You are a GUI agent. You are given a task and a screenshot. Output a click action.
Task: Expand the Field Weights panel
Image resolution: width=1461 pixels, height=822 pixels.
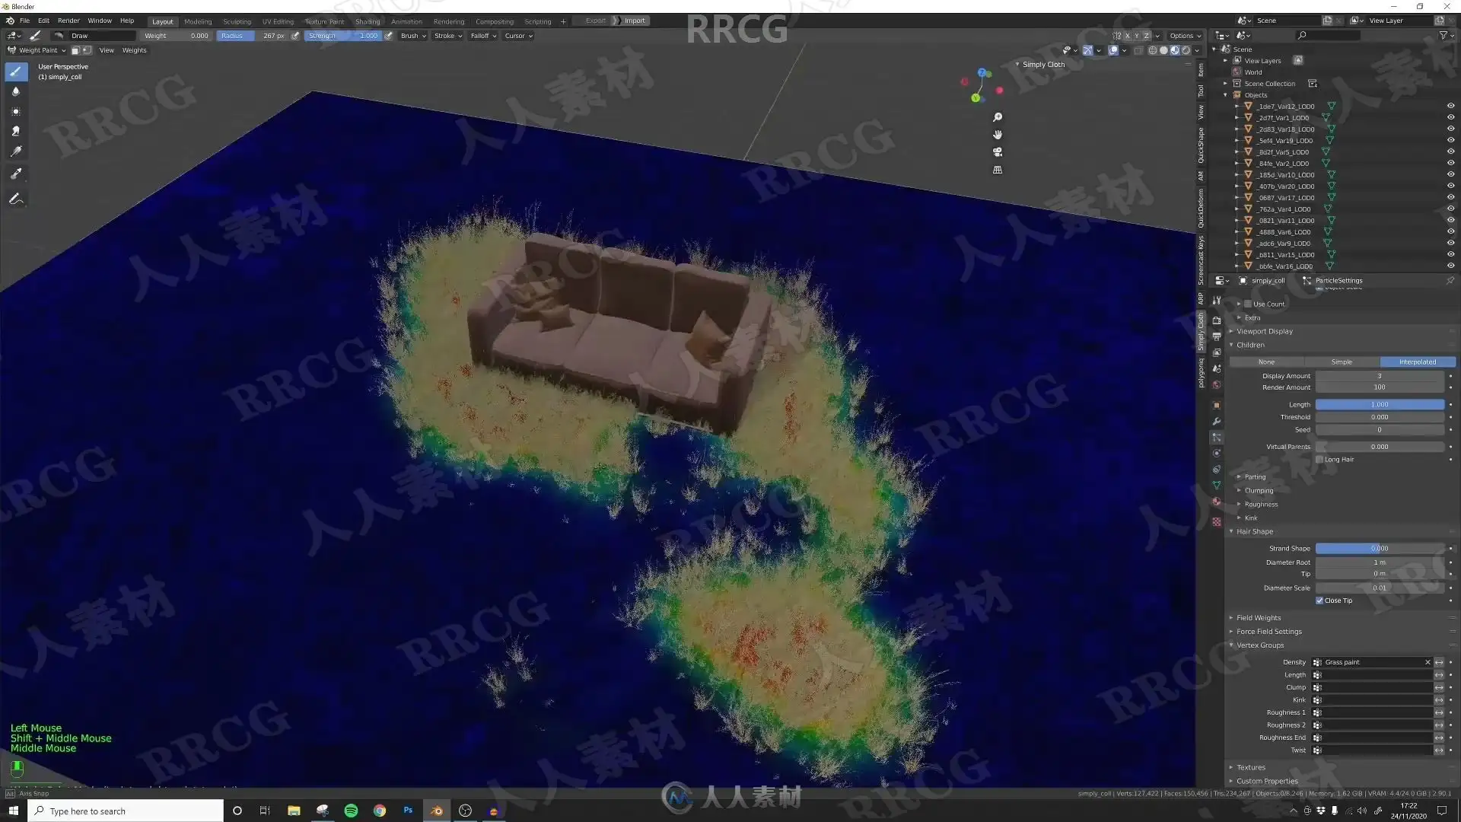coord(1259,618)
